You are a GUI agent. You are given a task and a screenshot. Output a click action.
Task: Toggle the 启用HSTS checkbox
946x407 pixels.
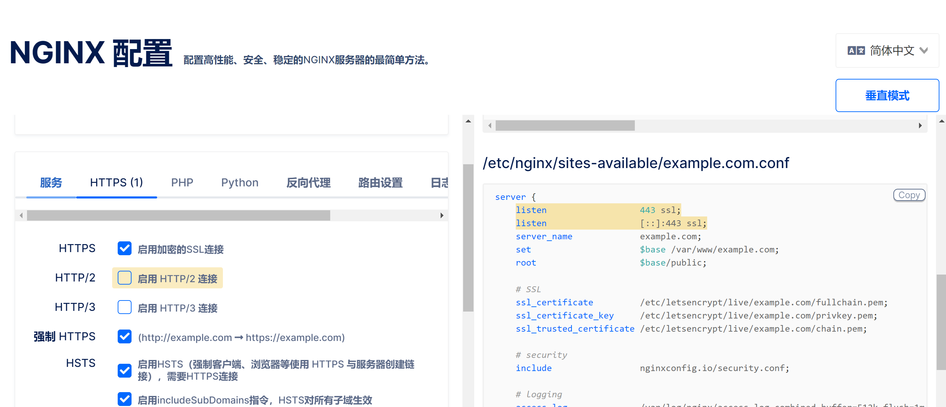[125, 370]
